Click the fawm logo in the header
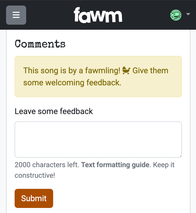This screenshot has width=196, height=213. 98,15
